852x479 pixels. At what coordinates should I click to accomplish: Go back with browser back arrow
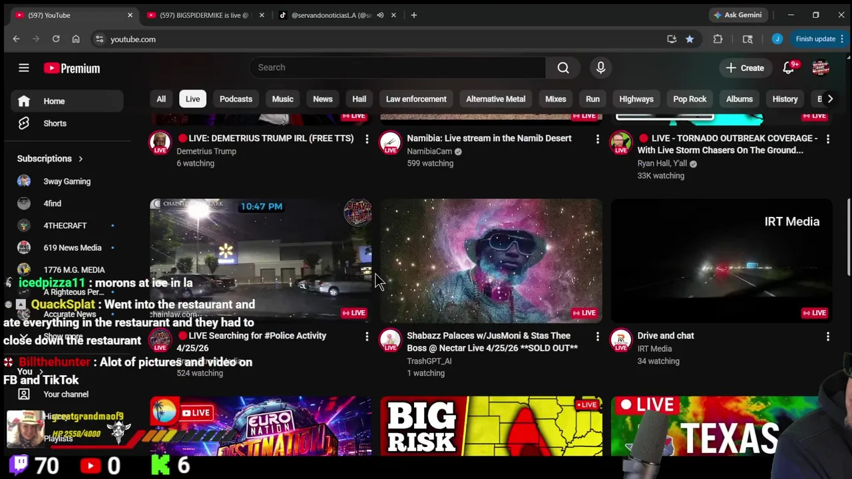point(16,39)
